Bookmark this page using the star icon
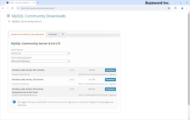This screenshot has width=190, height=120. pyautogui.click(x=169, y=8)
